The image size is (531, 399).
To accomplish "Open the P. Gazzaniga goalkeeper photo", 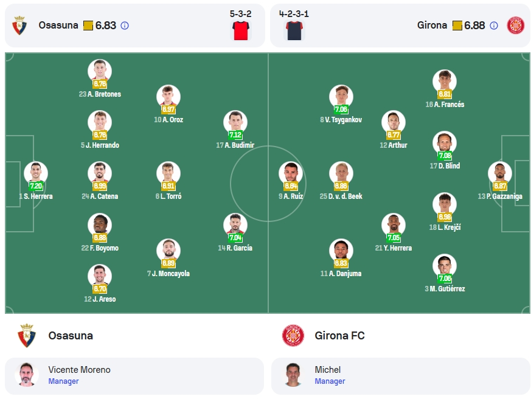I will (x=500, y=173).
